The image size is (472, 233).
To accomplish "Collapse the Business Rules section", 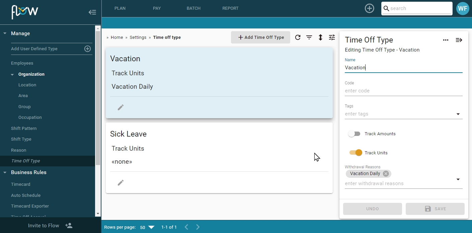I will [5, 173].
